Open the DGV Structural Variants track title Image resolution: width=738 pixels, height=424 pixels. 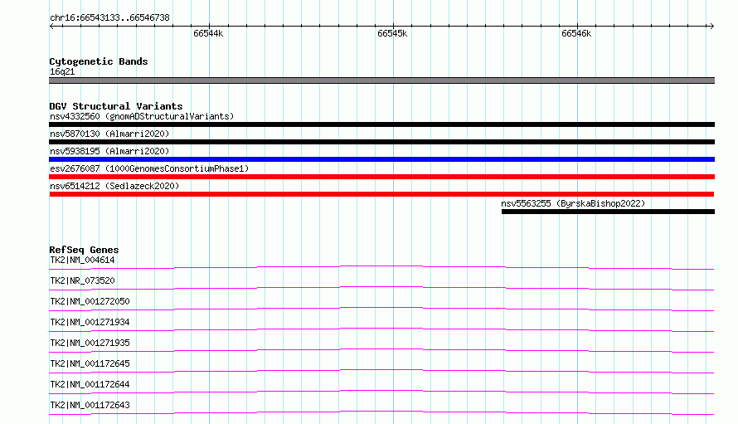pyautogui.click(x=116, y=106)
